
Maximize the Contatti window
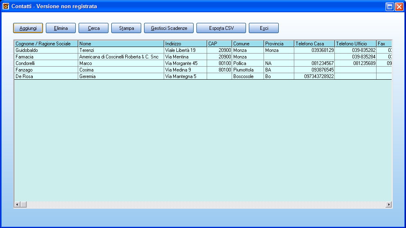click(x=390, y=7)
